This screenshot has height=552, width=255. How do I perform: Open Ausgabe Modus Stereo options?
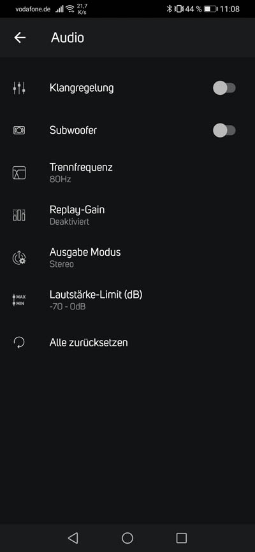pos(127,258)
